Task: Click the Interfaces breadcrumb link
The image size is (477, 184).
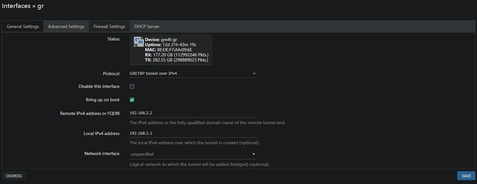Action: point(16,5)
